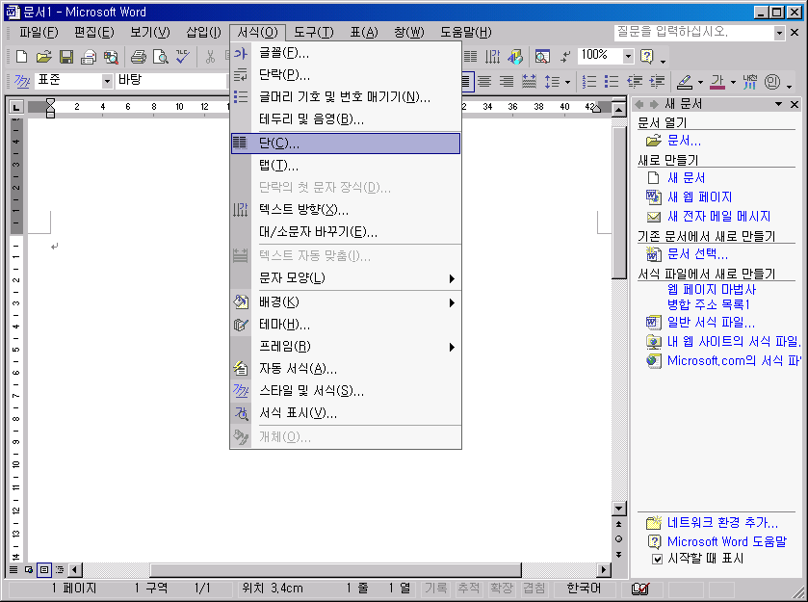The width and height of the screenshot is (808, 602).
Task: Click the Save floppy disk icon
Action: (x=66, y=56)
